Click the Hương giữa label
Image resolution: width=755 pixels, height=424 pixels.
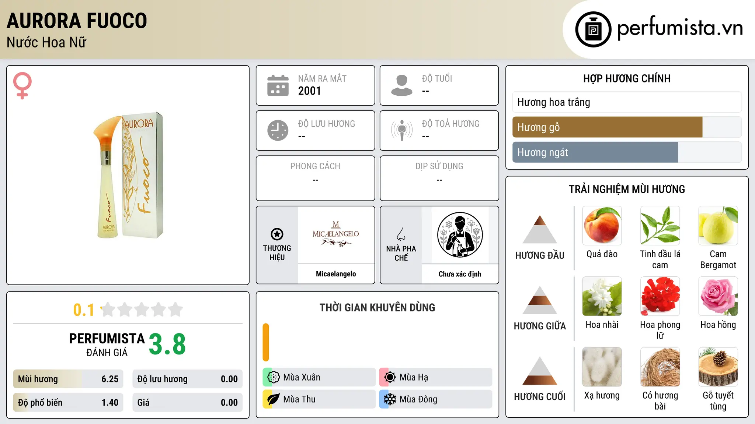click(540, 326)
